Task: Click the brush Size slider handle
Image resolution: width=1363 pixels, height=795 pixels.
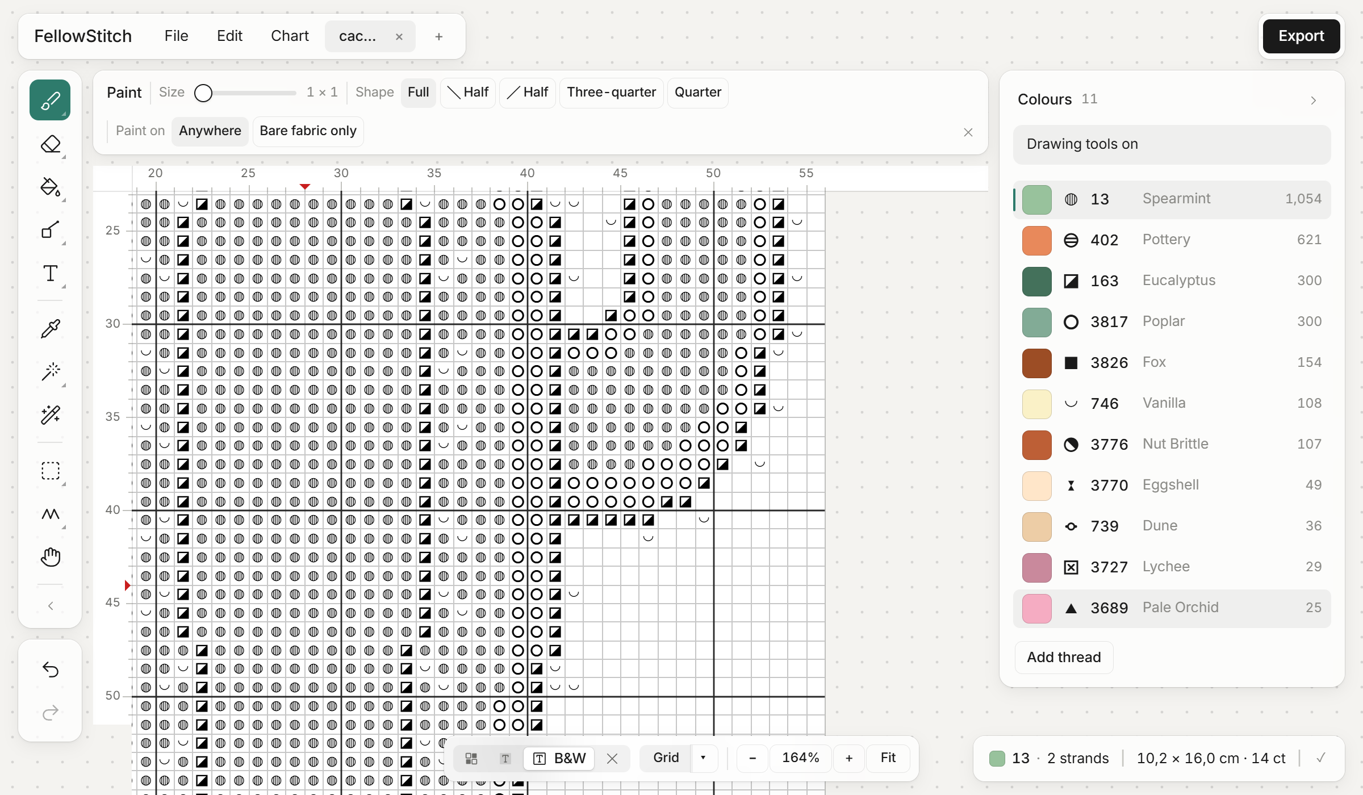Action: point(203,93)
